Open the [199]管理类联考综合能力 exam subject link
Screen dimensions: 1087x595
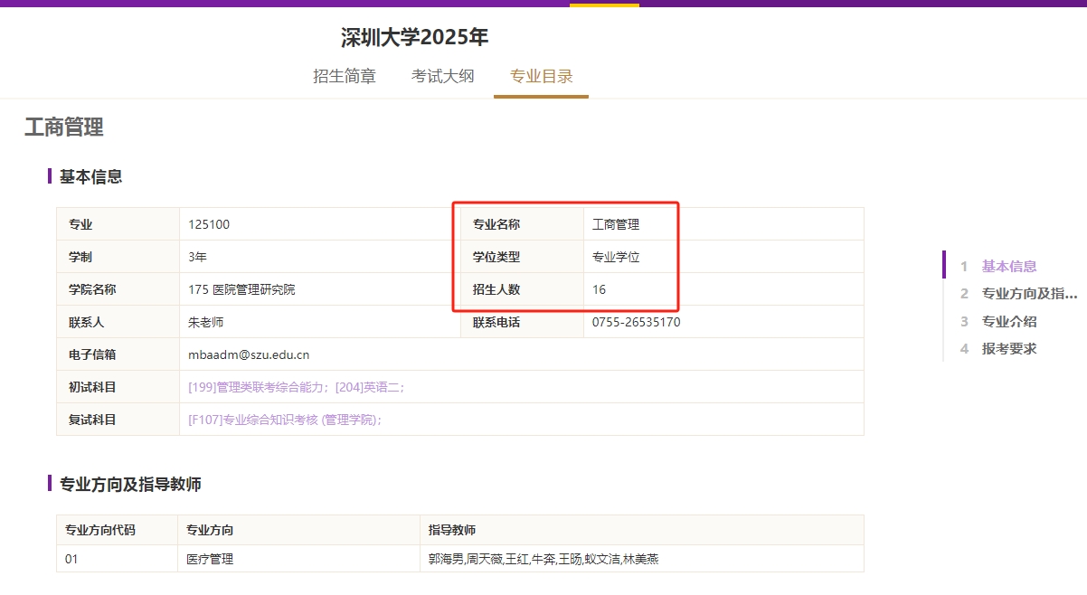point(257,387)
